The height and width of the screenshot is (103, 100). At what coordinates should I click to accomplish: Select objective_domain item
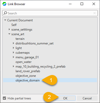50,80
